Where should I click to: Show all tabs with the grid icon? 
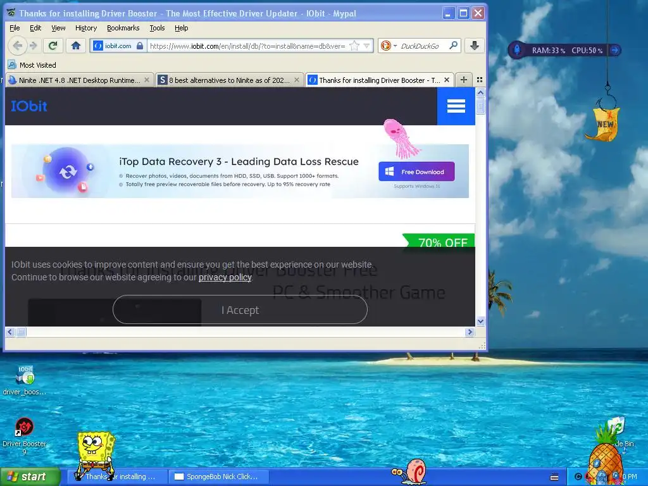[480, 80]
